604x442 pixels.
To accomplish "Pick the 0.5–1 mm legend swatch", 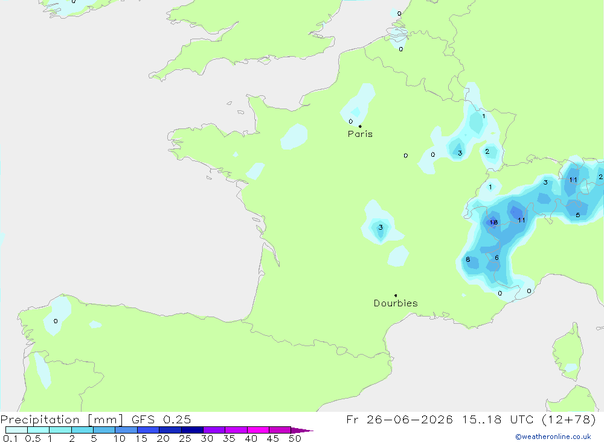I will [38, 430].
